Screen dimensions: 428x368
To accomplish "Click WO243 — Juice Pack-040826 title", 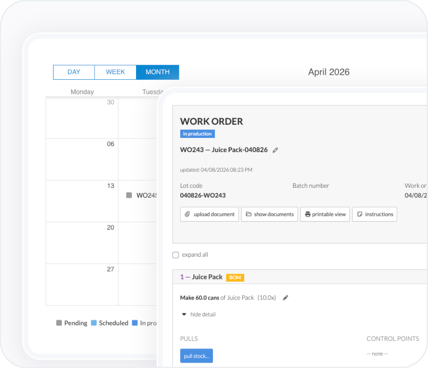I will pos(224,150).
